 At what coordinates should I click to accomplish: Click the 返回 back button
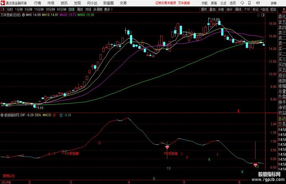click(x=273, y=9)
